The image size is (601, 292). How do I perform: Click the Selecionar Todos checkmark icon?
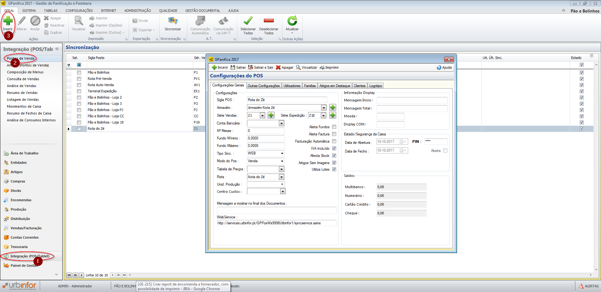pos(248,21)
